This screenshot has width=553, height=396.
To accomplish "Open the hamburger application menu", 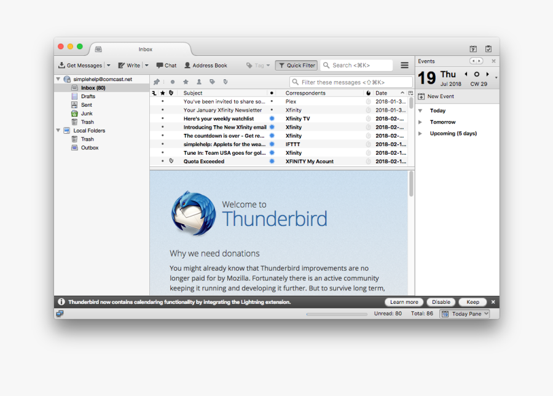I will [x=404, y=64].
